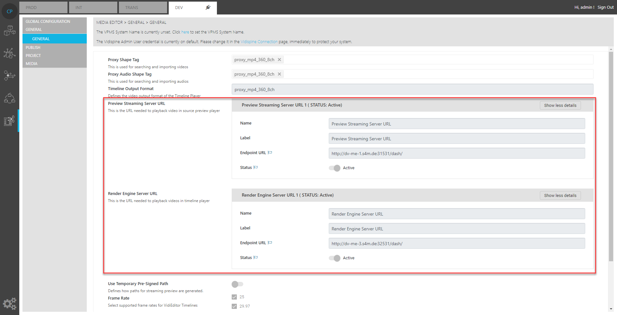
Task: Select PUBLISH in the navigation menu
Action: click(x=33, y=47)
